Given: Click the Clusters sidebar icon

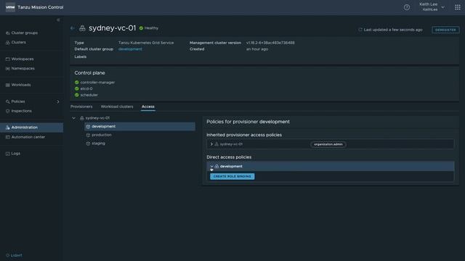Looking at the screenshot, I should (x=8, y=42).
